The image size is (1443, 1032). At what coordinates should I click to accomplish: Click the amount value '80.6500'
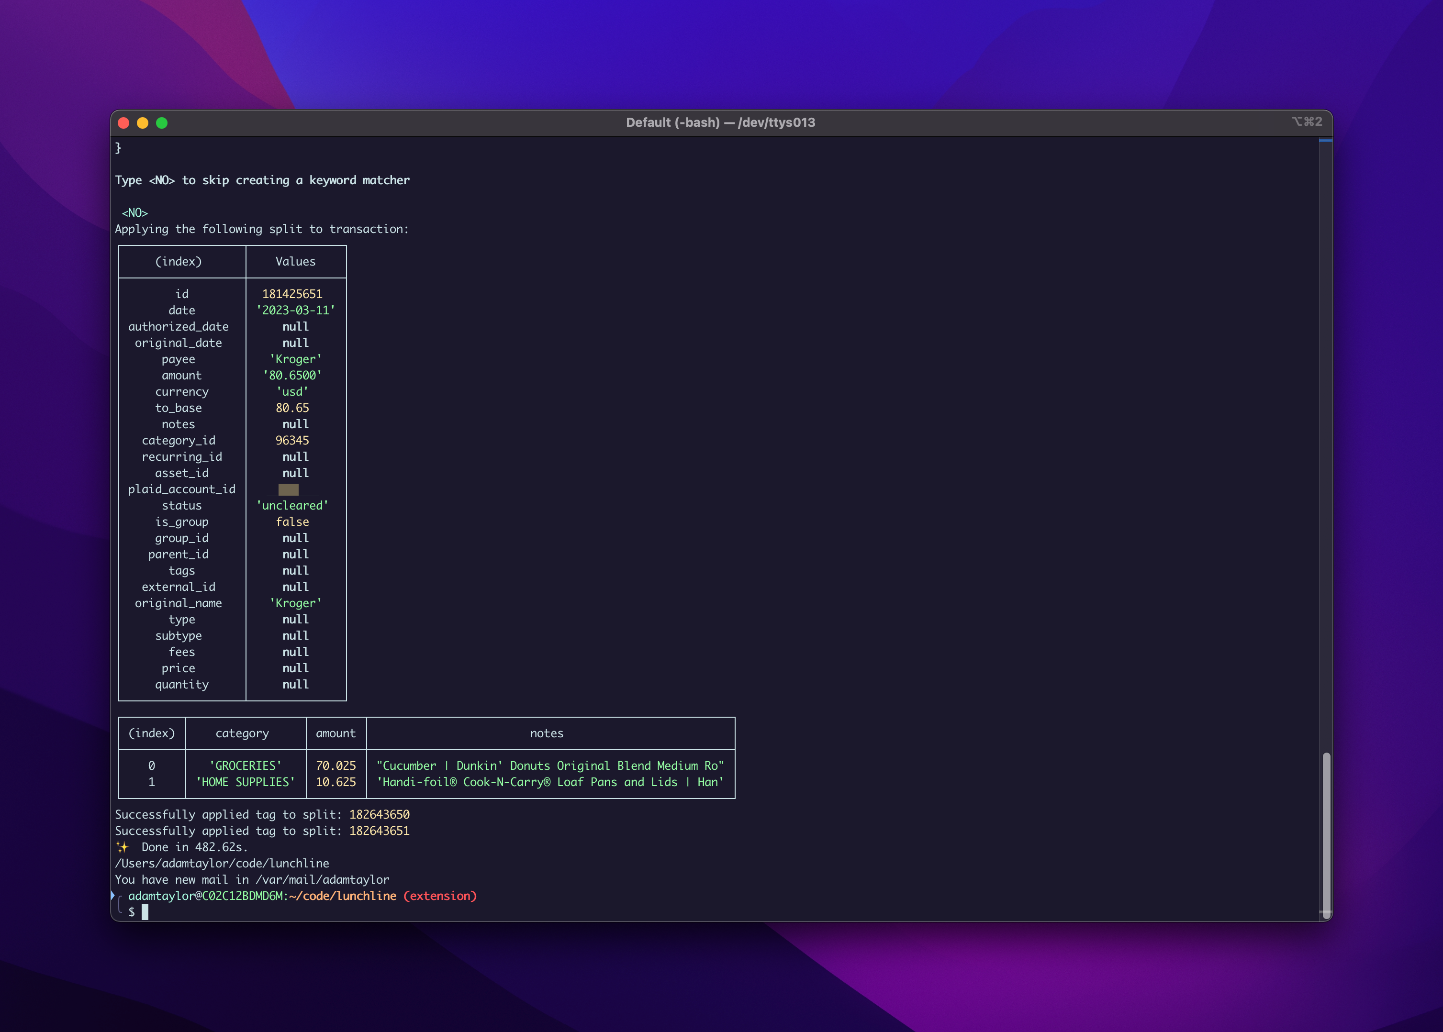[x=292, y=375]
